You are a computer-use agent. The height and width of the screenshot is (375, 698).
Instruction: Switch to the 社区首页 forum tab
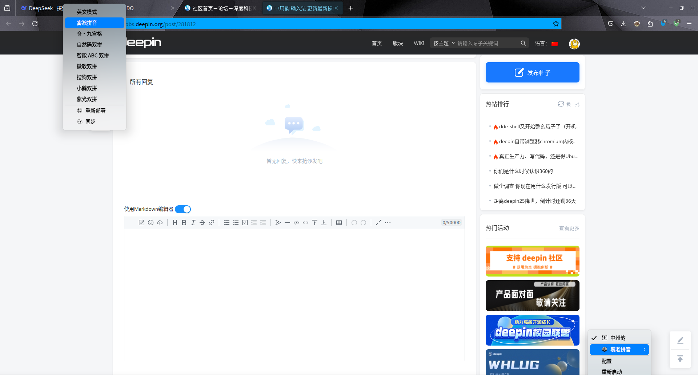[x=221, y=8]
